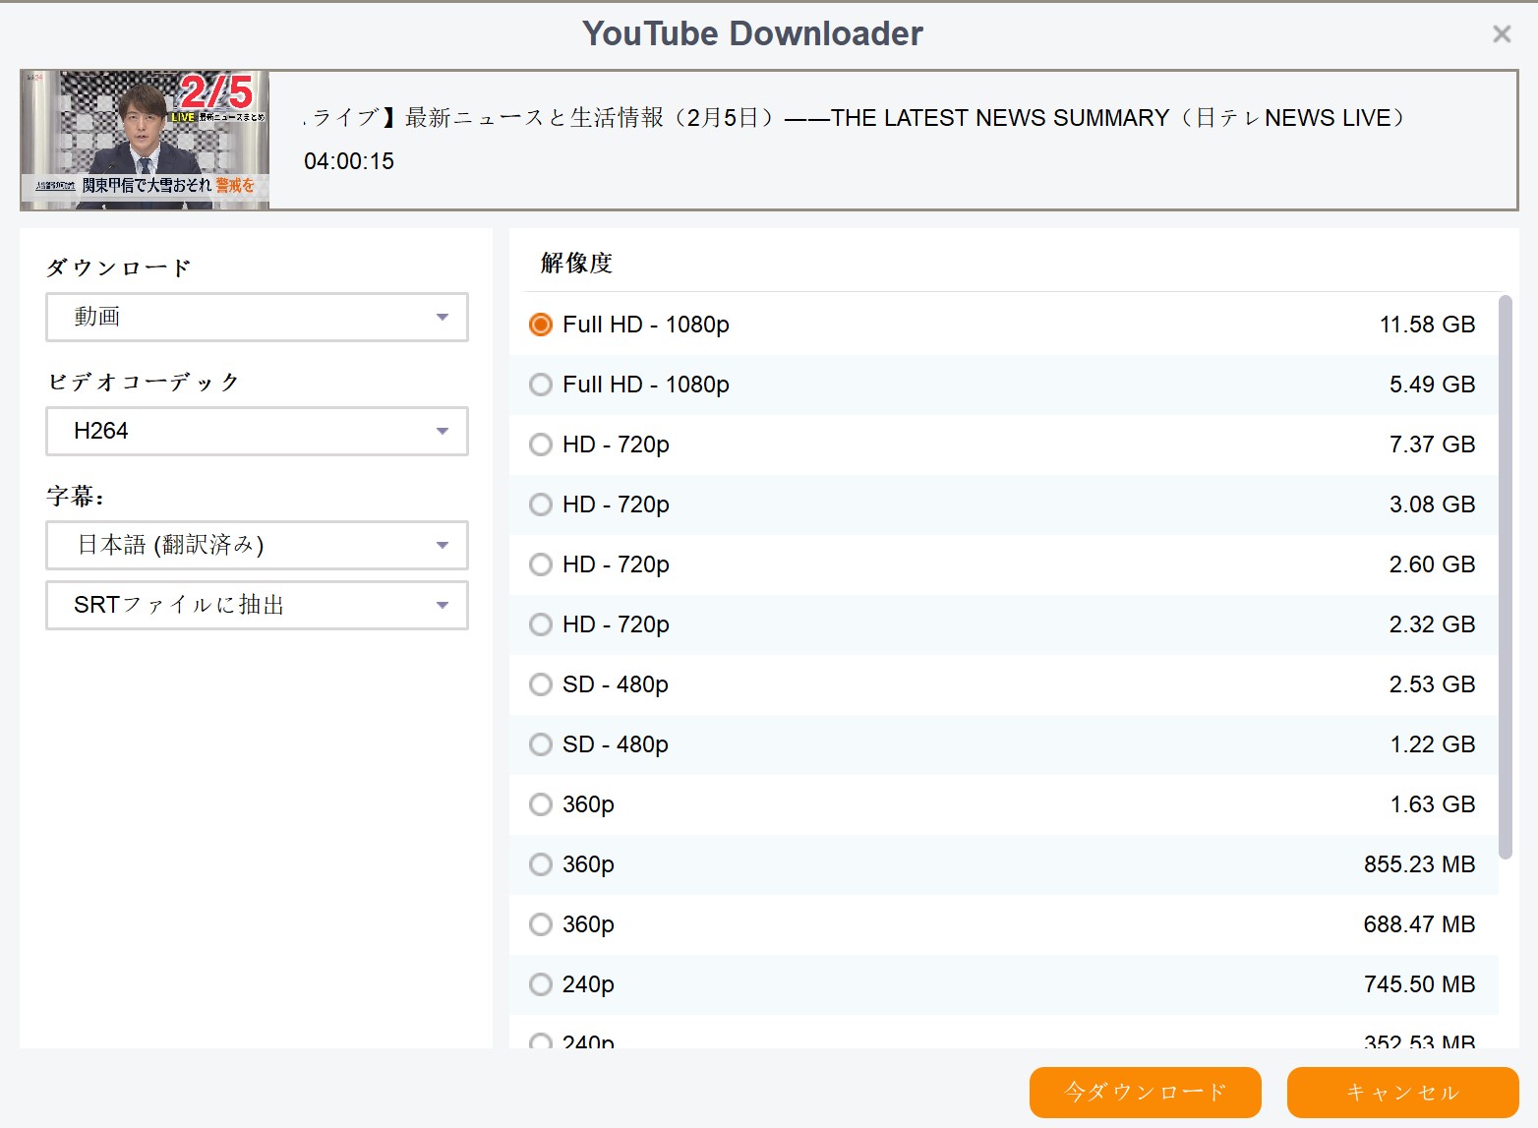1538x1128 pixels.
Task: Click the 745.50 MB file size
Action: click(x=1419, y=984)
